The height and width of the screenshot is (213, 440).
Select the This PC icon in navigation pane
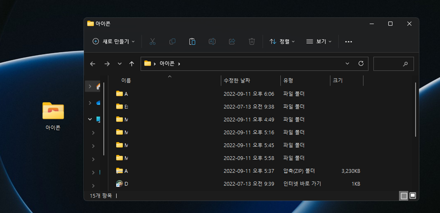point(98,119)
